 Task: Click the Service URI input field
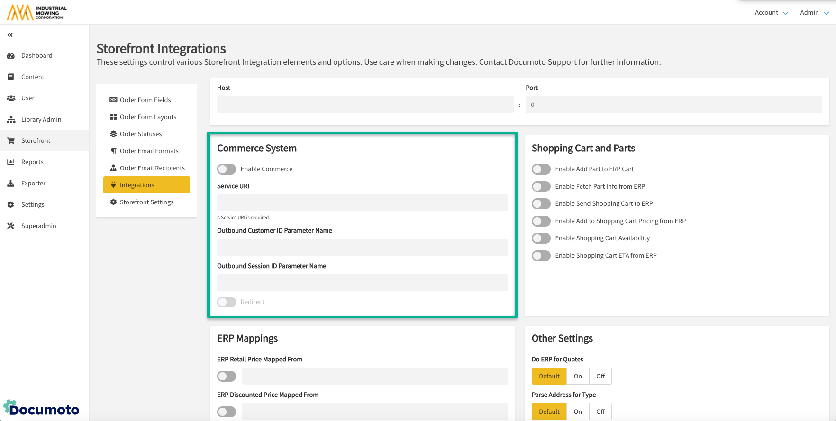tap(362, 203)
